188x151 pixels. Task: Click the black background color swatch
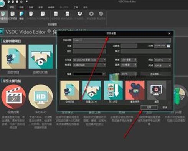pyautogui.click(x=88, y=74)
